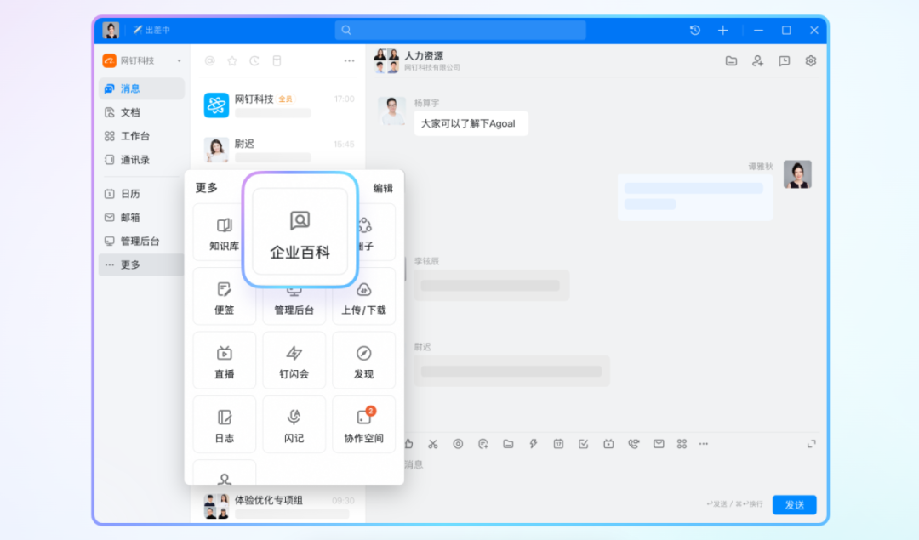Click 谭雅秋's avatar in chat
This screenshot has width=919, height=540.
[x=797, y=174]
